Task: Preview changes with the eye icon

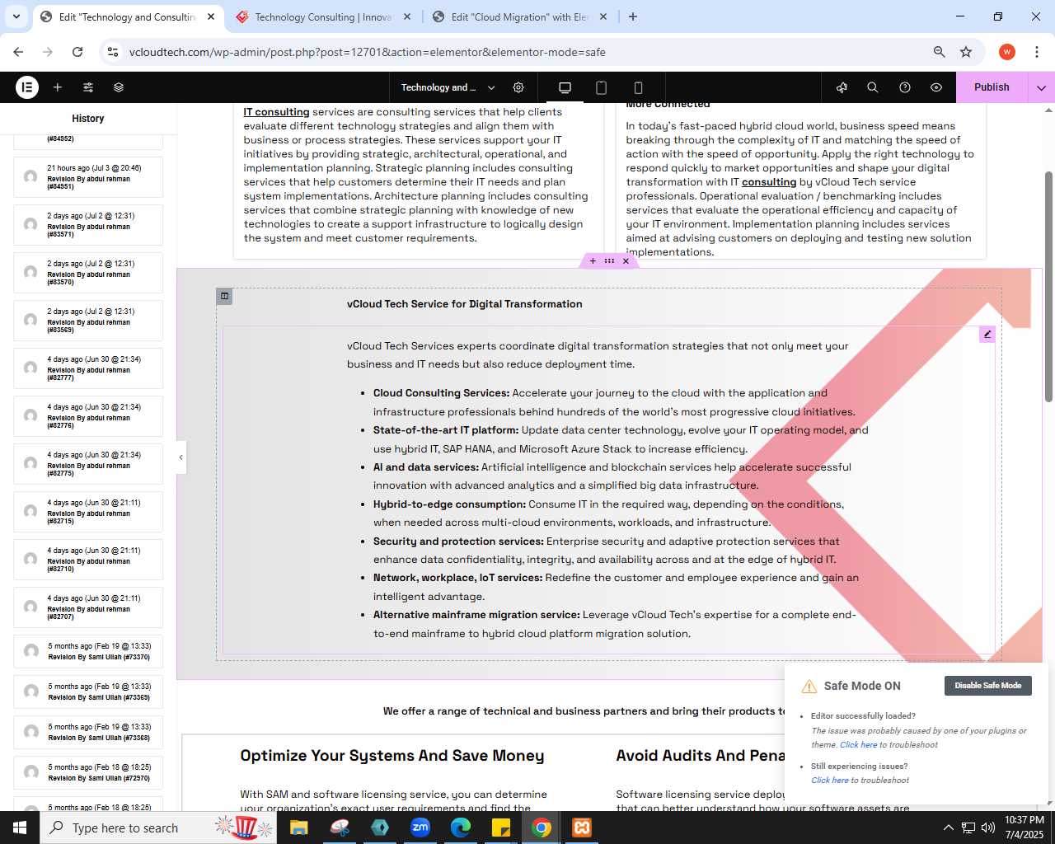Action: [936, 87]
